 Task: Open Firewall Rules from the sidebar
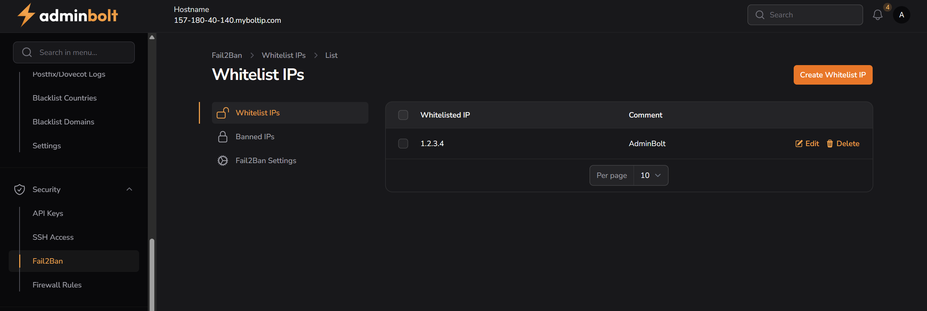coord(57,285)
